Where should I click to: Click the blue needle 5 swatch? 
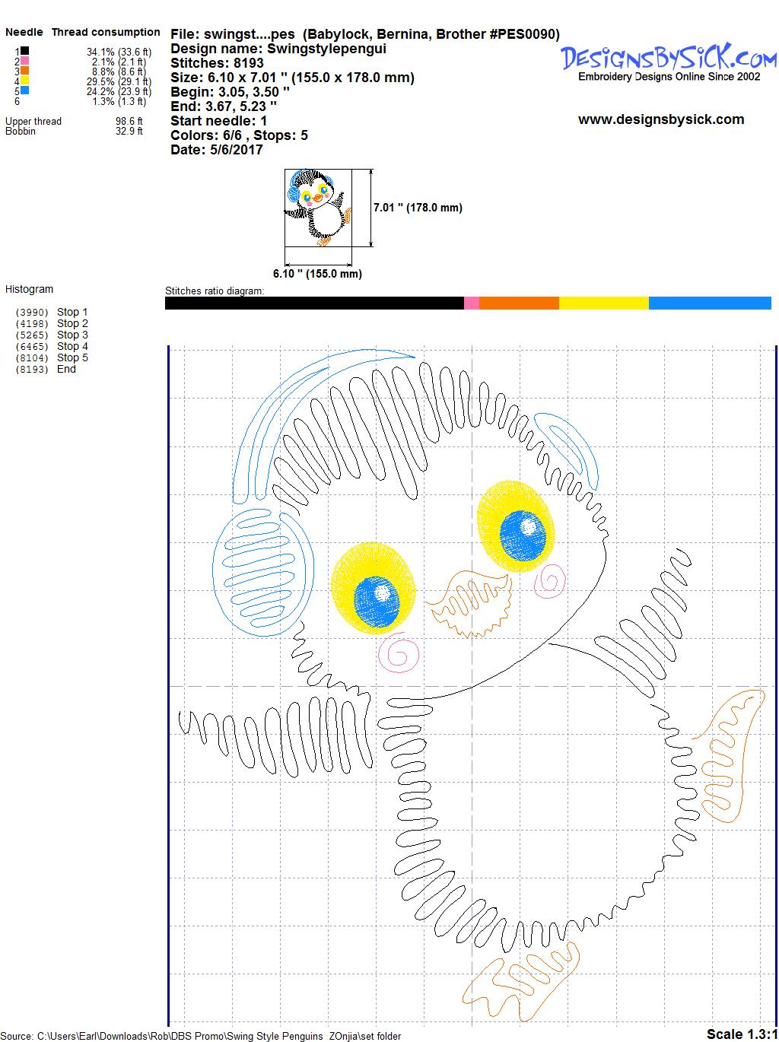coord(25,91)
